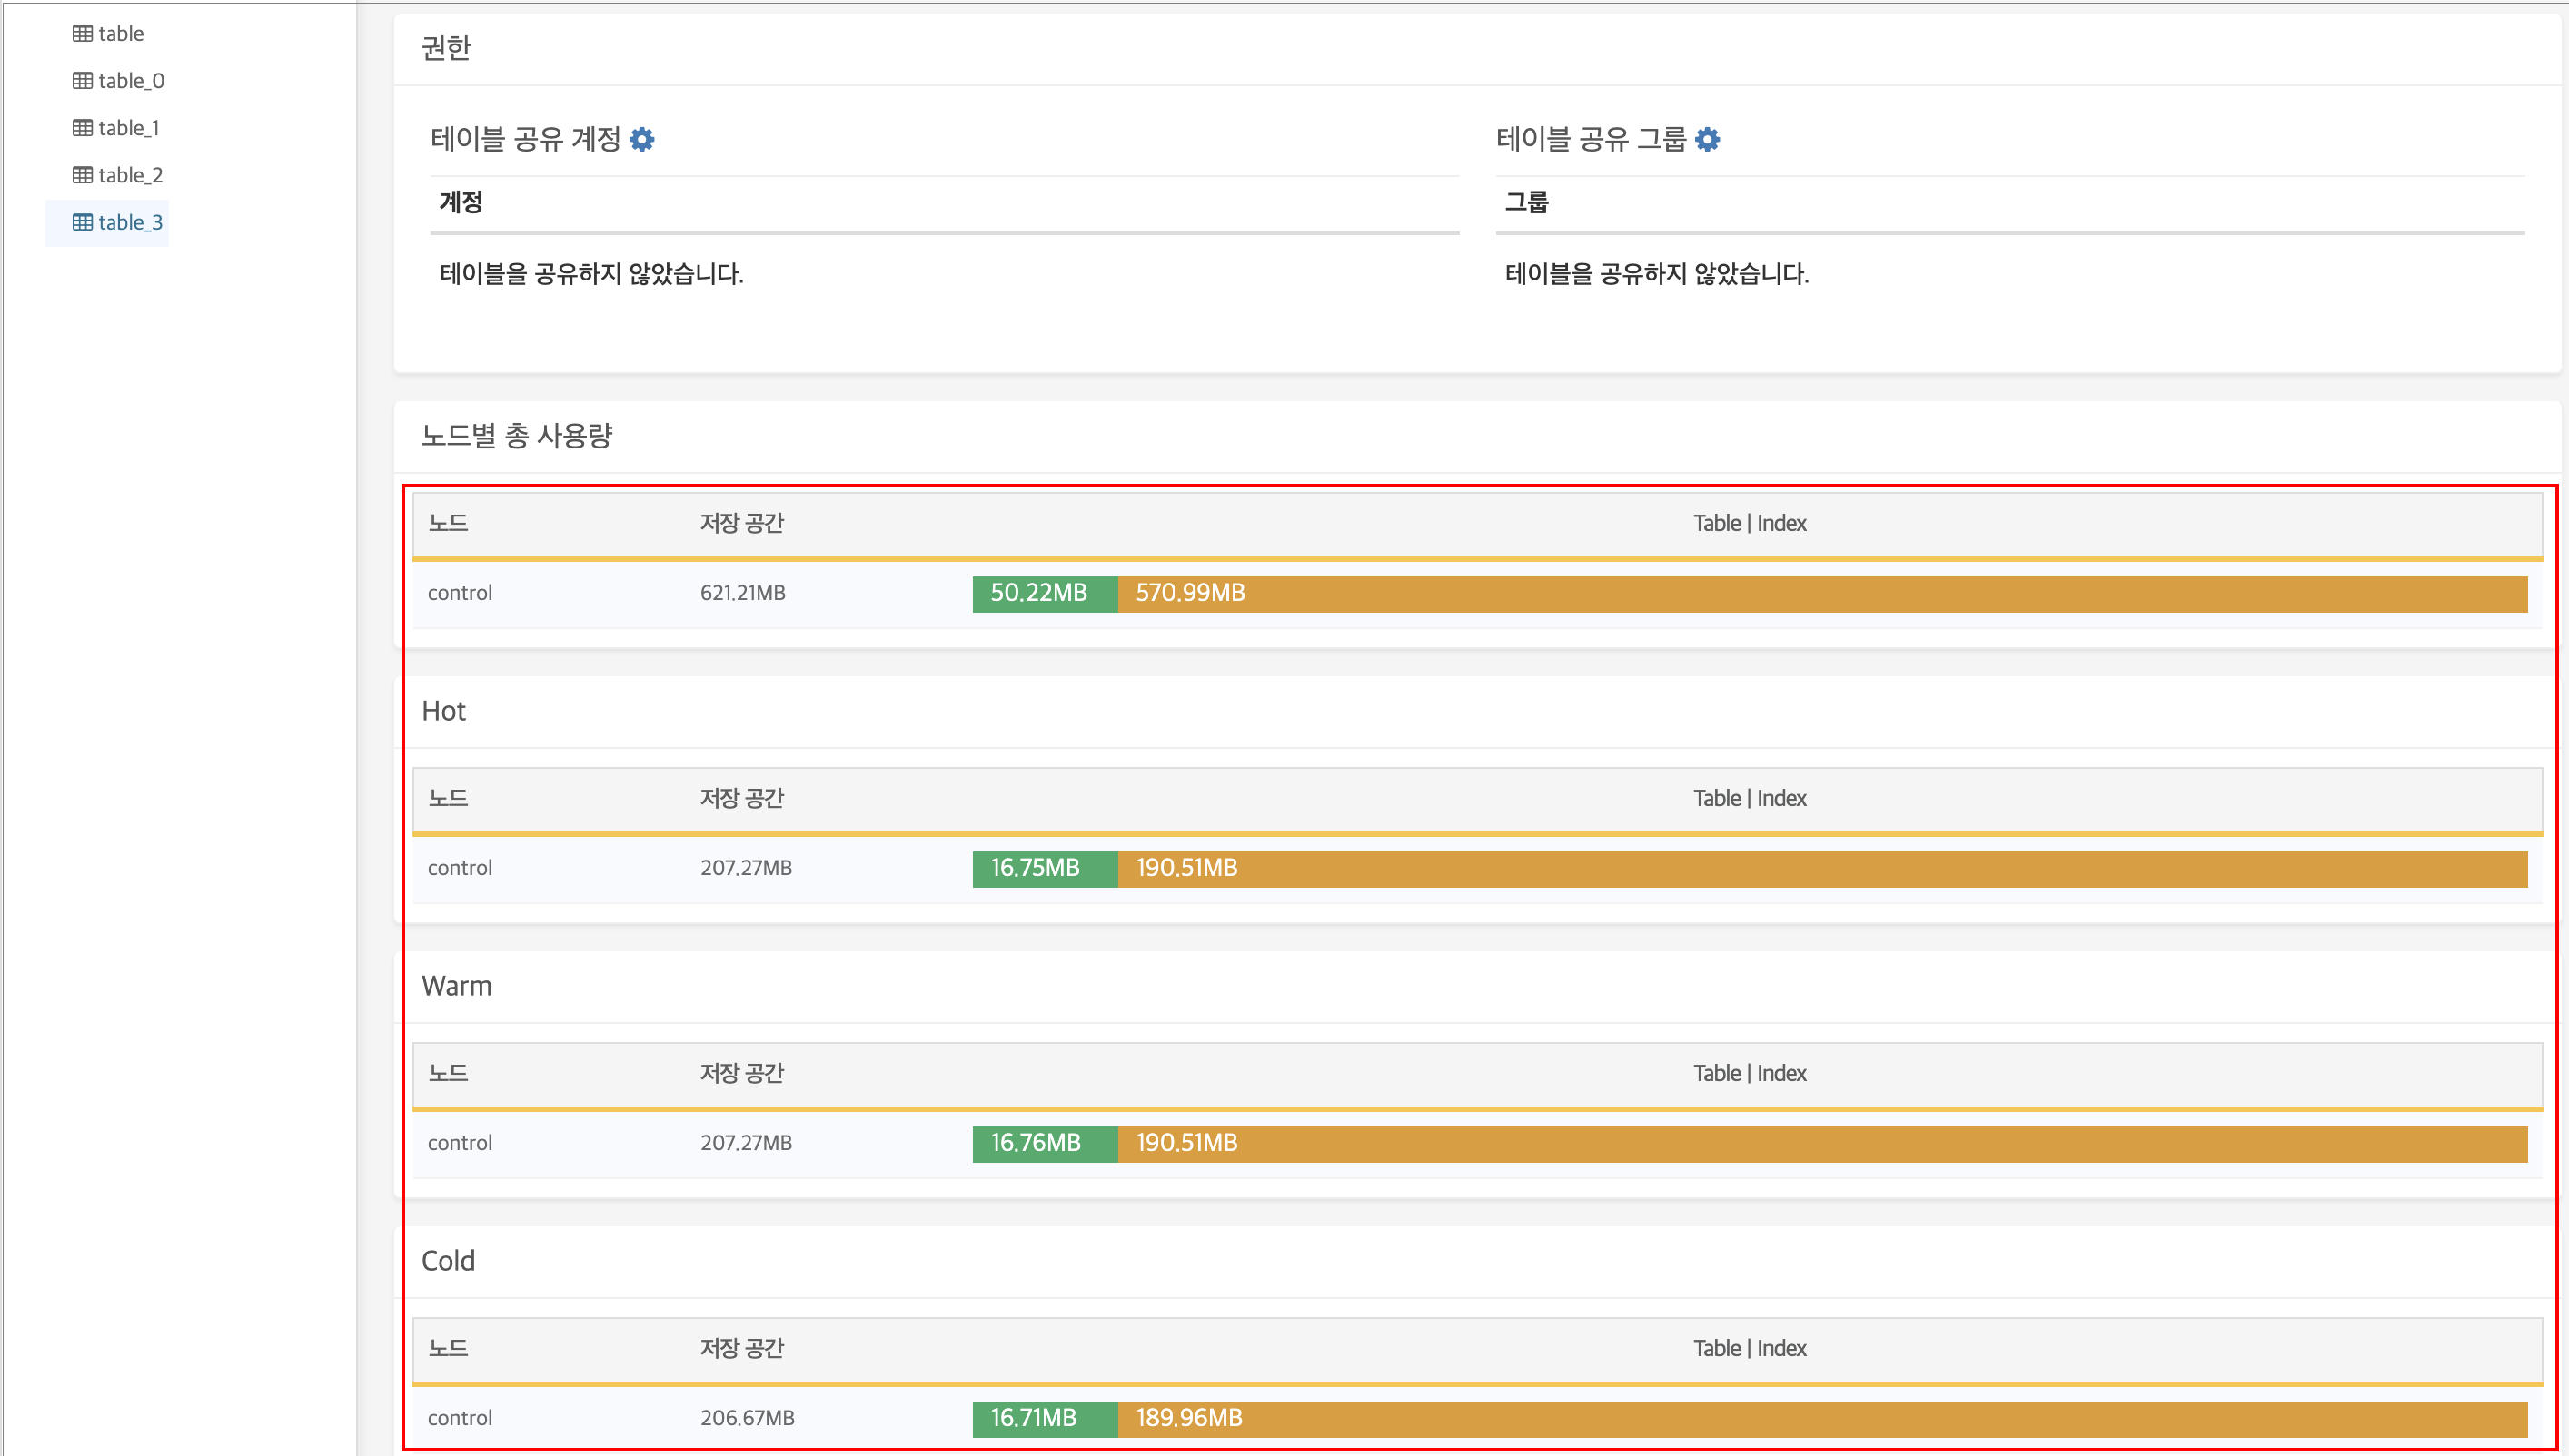The image size is (2569, 1456).
Task: Click the table icon beside table_0
Action: pos(82,81)
